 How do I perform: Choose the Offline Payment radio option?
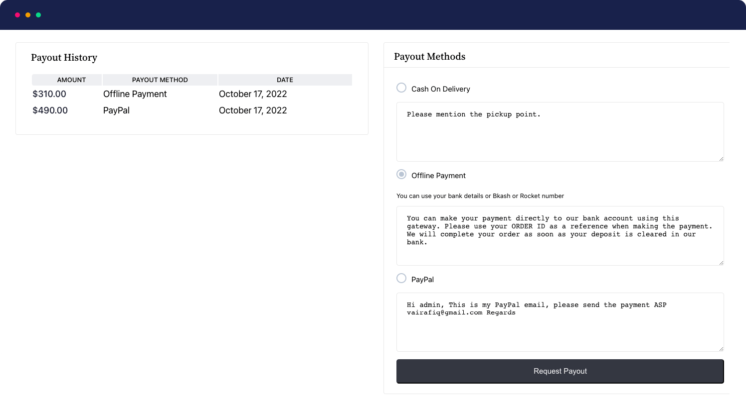pyautogui.click(x=401, y=175)
